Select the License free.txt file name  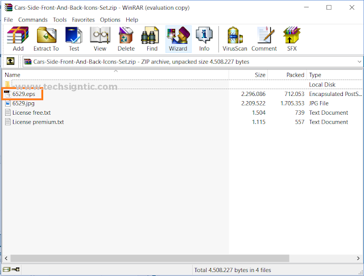pyautogui.click(x=32, y=112)
